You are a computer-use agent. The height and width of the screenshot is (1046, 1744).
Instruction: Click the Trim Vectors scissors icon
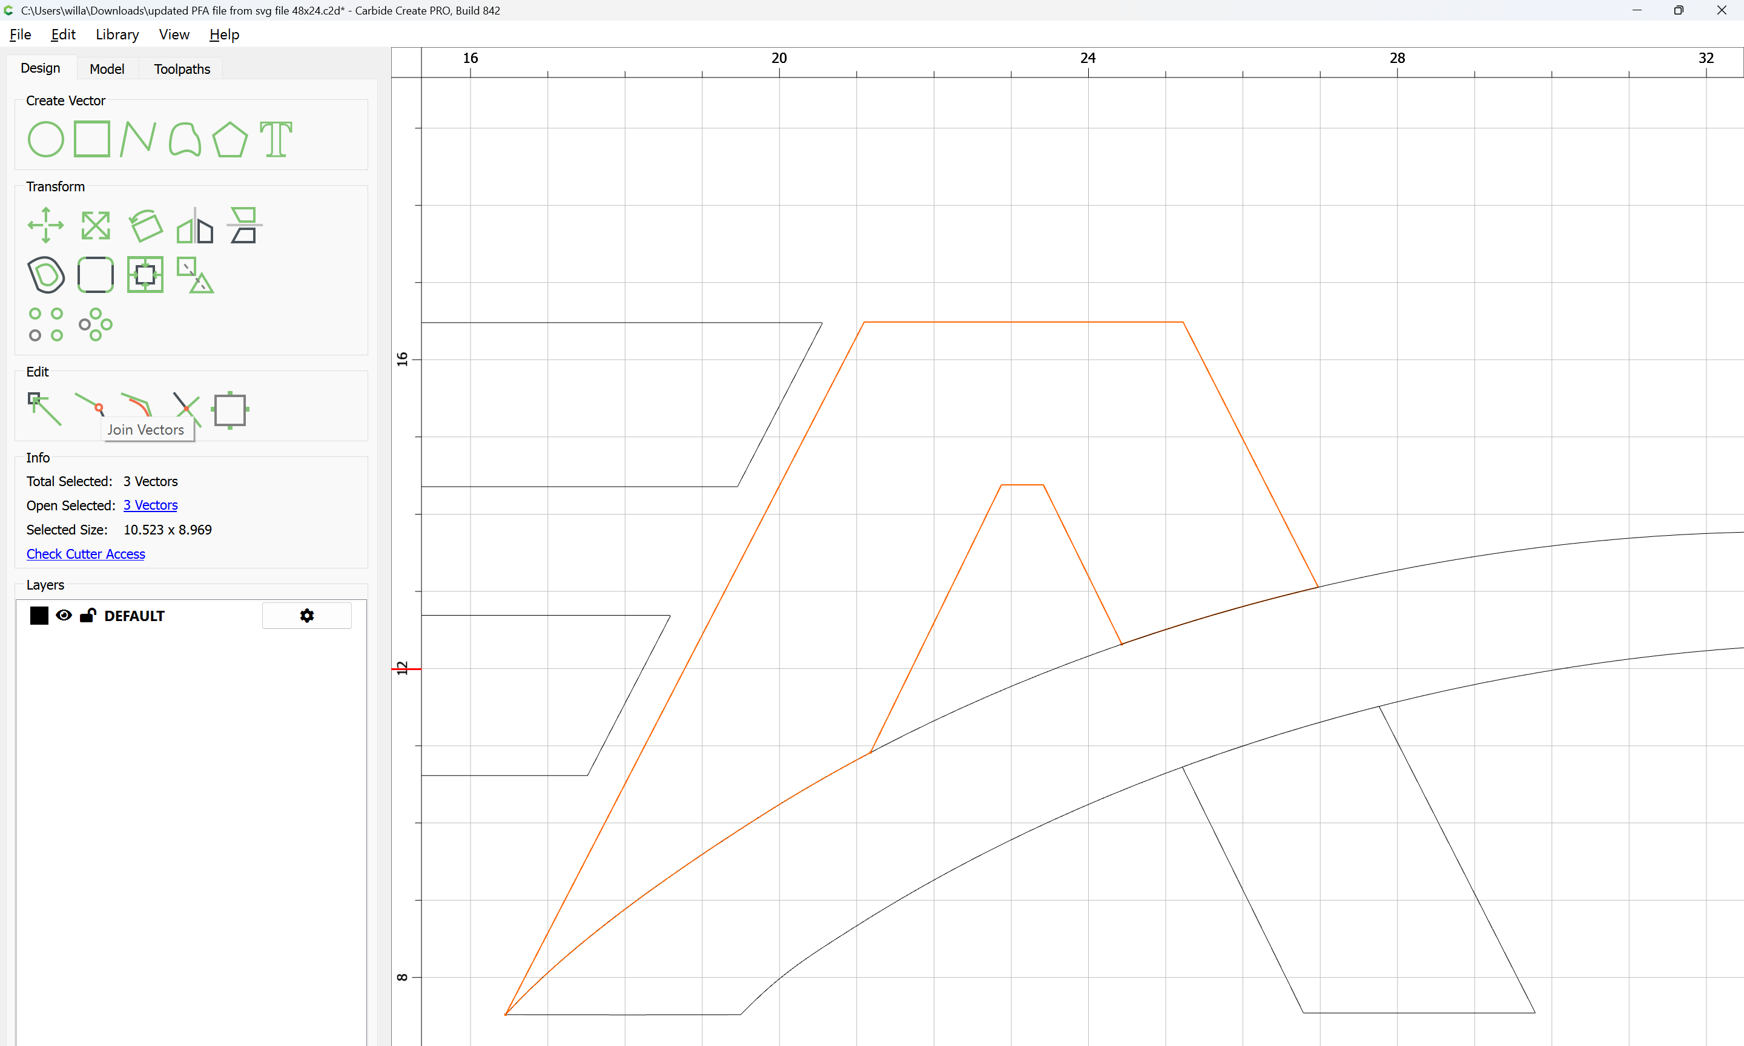pos(187,409)
